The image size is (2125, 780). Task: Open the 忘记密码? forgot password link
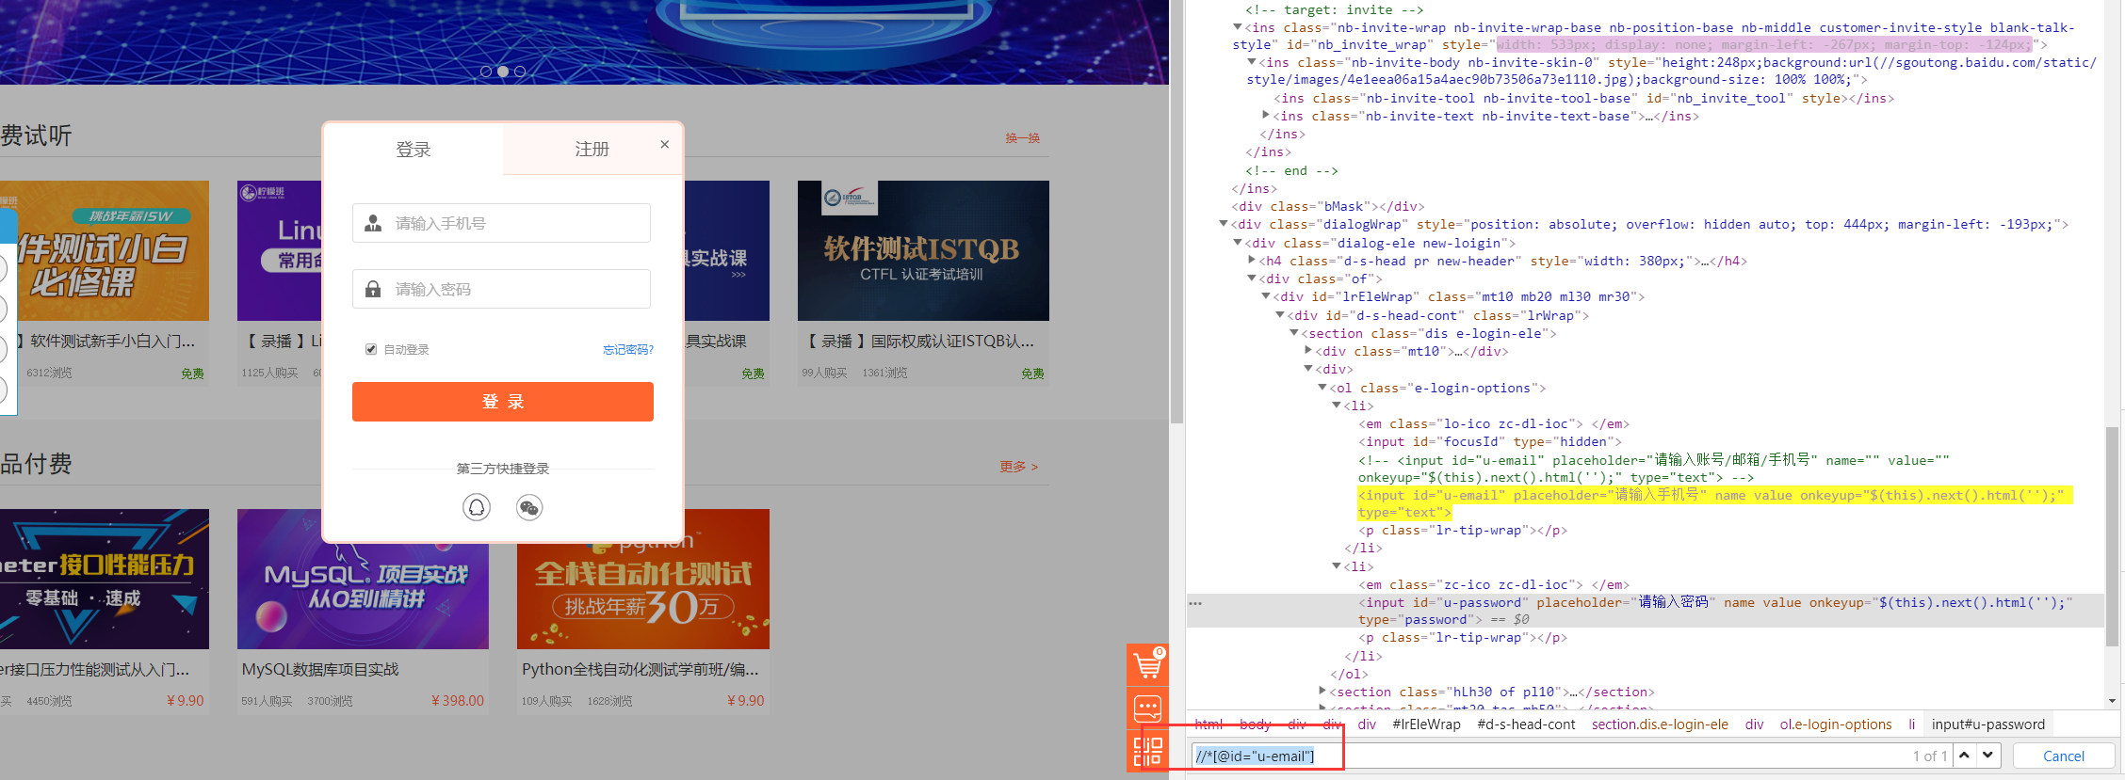[x=627, y=350]
